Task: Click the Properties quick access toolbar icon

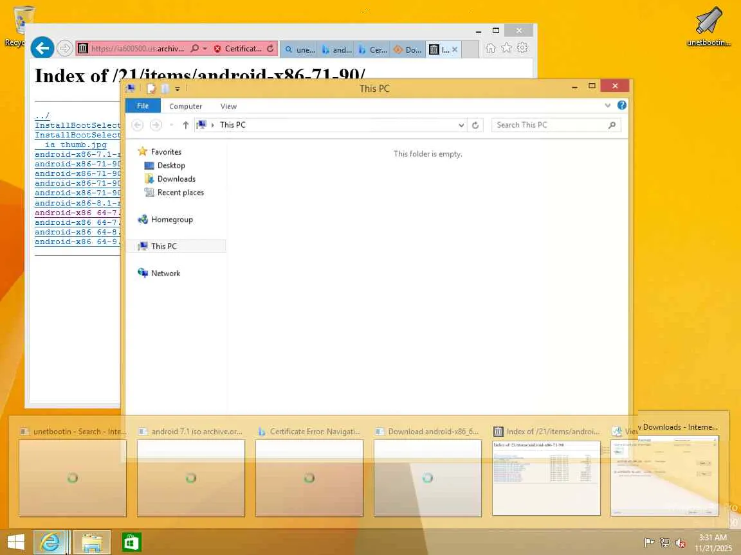Action: 151,88
